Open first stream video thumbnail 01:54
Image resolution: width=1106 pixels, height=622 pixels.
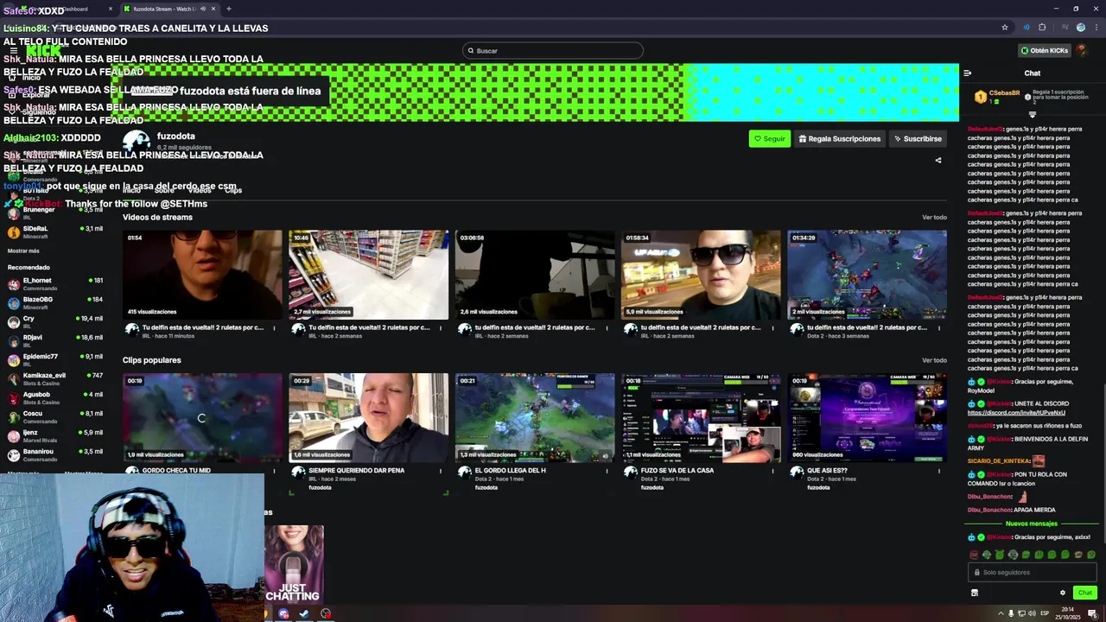202,275
